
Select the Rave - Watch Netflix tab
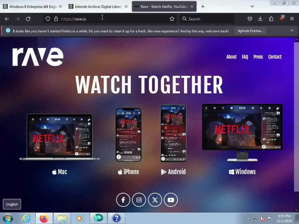pyautogui.click(x=164, y=6)
